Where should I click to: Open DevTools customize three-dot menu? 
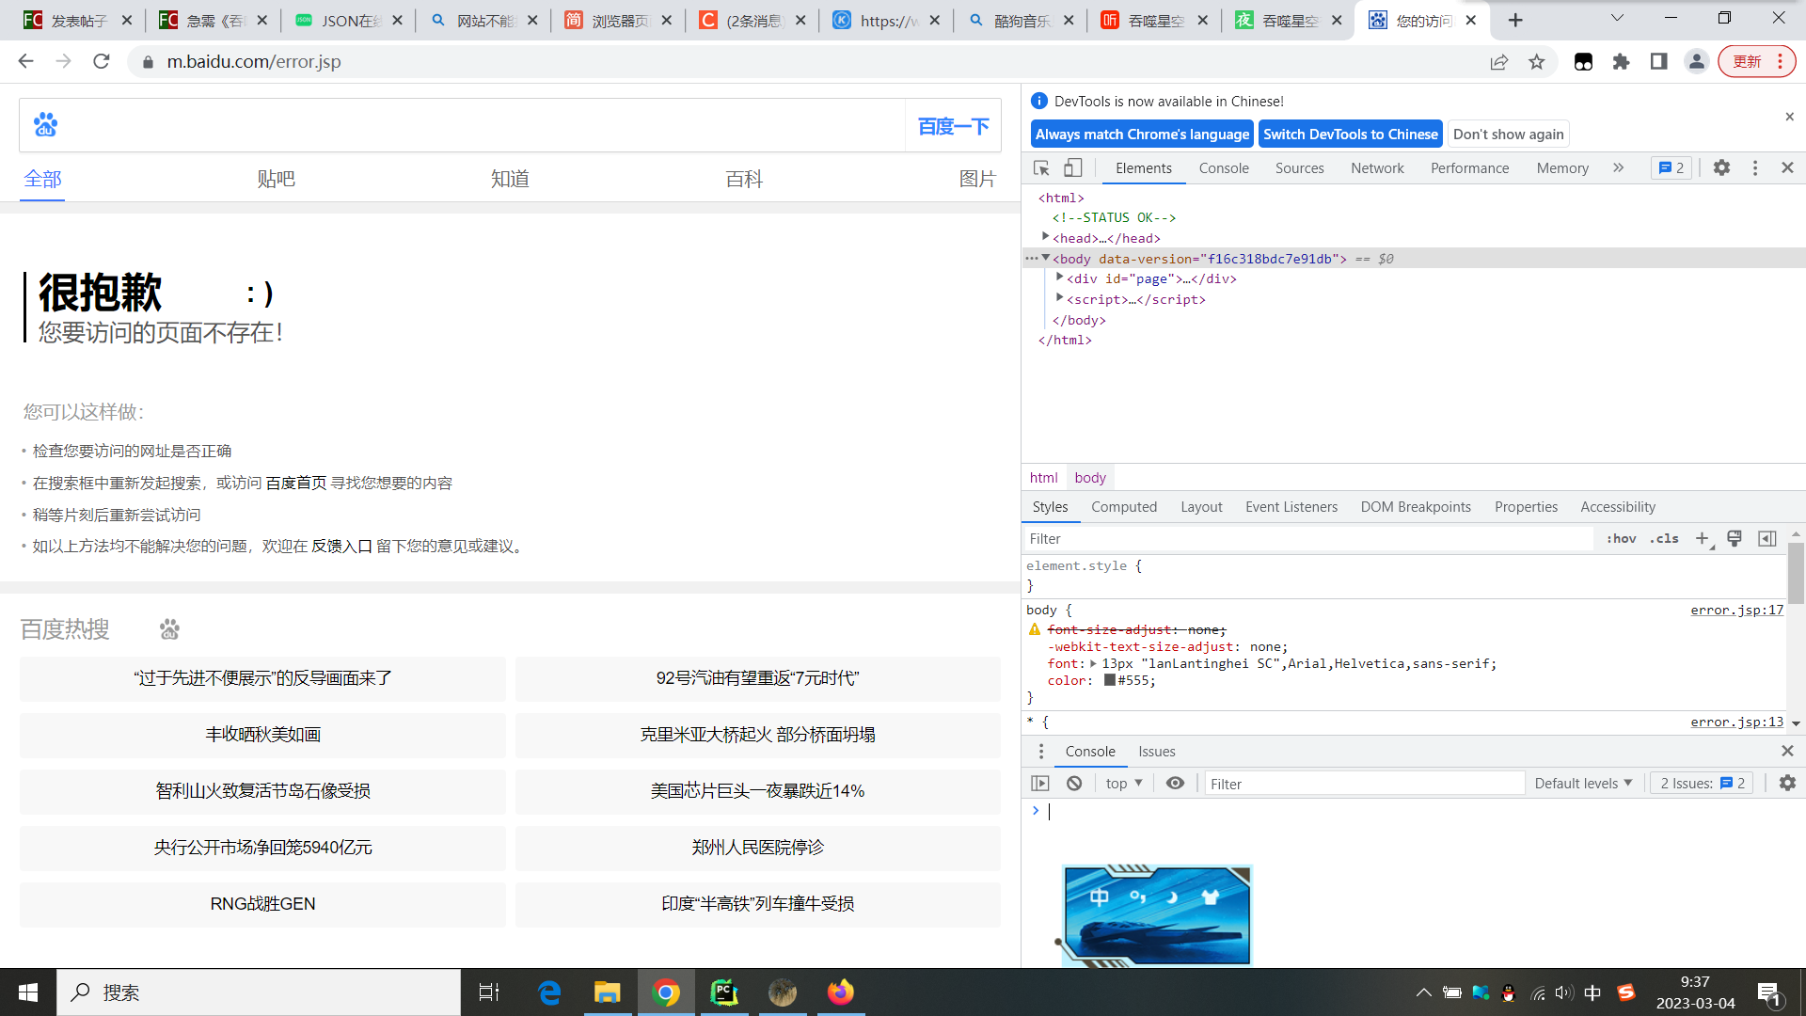(x=1754, y=167)
